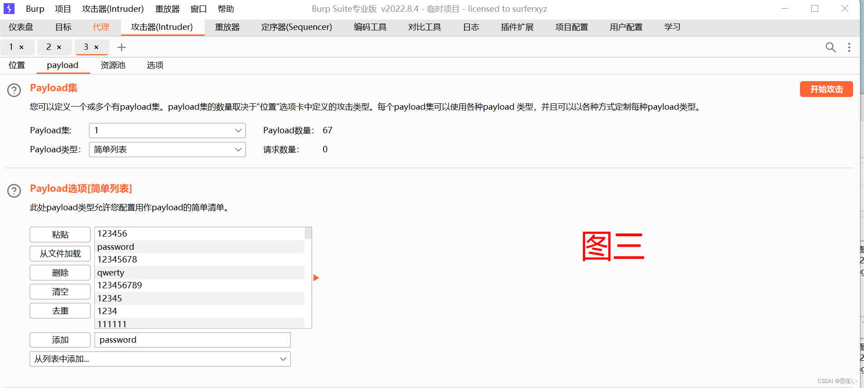Switch to the 目标 tab
The image size is (864, 388).
click(64, 27)
